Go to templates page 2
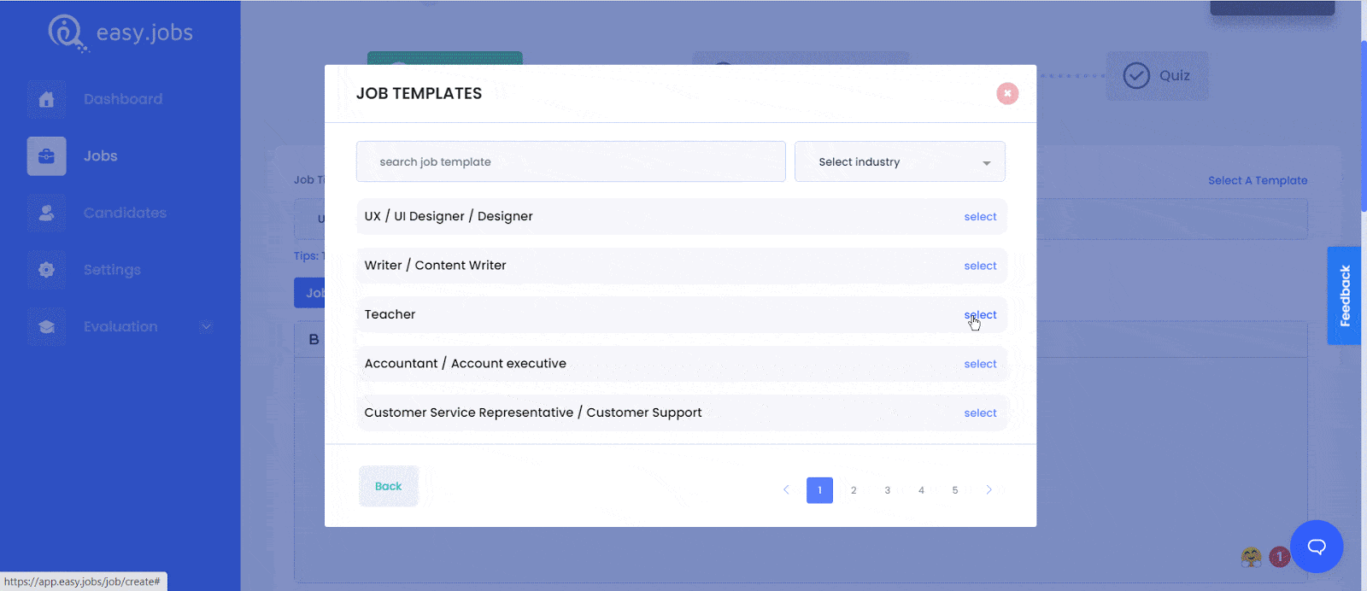The image size is (1367, 591). click(x=854, y=490)
